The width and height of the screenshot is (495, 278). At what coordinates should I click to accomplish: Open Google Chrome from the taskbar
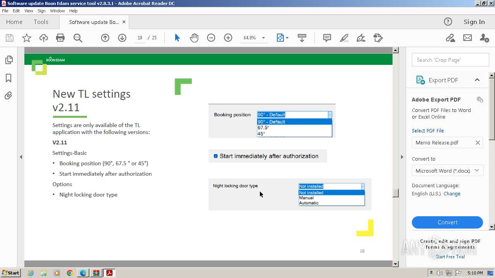click(70, 273)
